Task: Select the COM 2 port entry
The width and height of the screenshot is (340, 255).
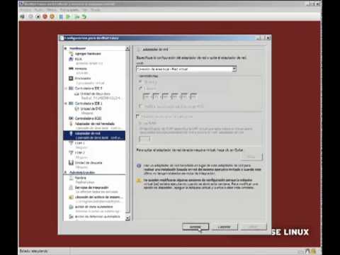Action: [x=79, y=153]
